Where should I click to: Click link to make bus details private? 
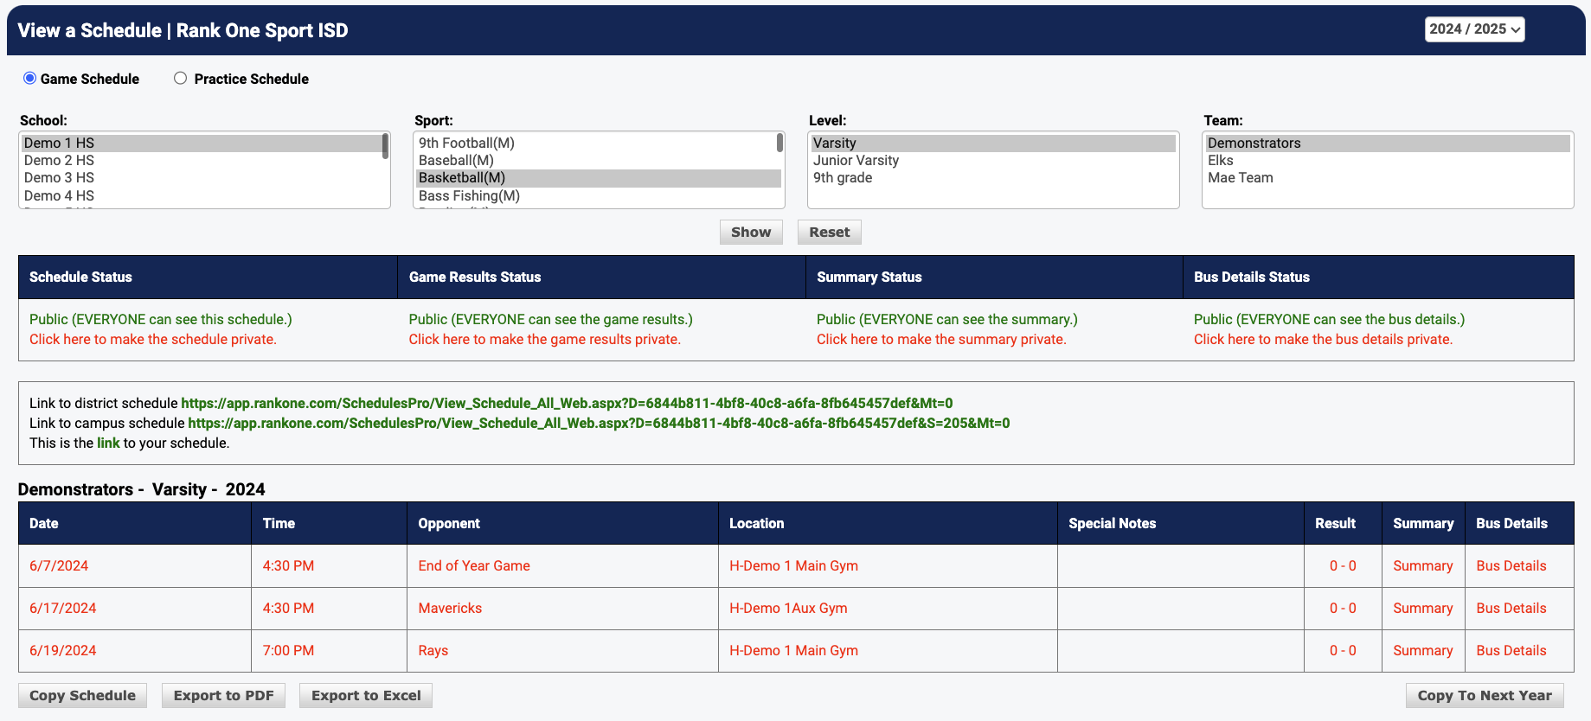pos(1323,339)
